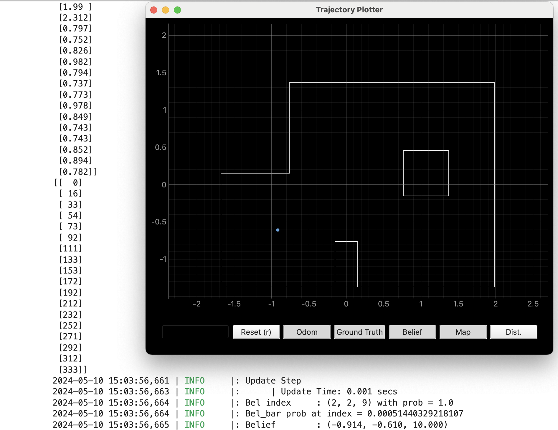Click the value [0.978] in output

click(x=76, y=106)
